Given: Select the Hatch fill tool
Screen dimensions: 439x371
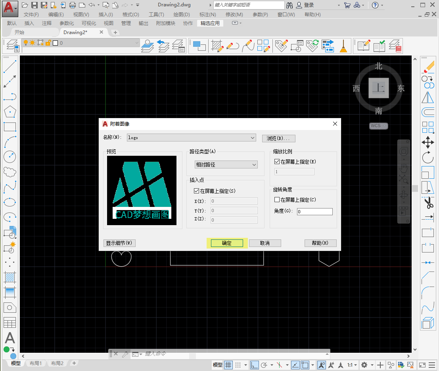Looking at the screenshot, I should 10,277.
